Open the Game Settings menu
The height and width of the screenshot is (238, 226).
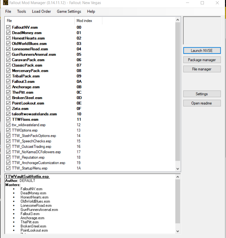coord(69,11)
